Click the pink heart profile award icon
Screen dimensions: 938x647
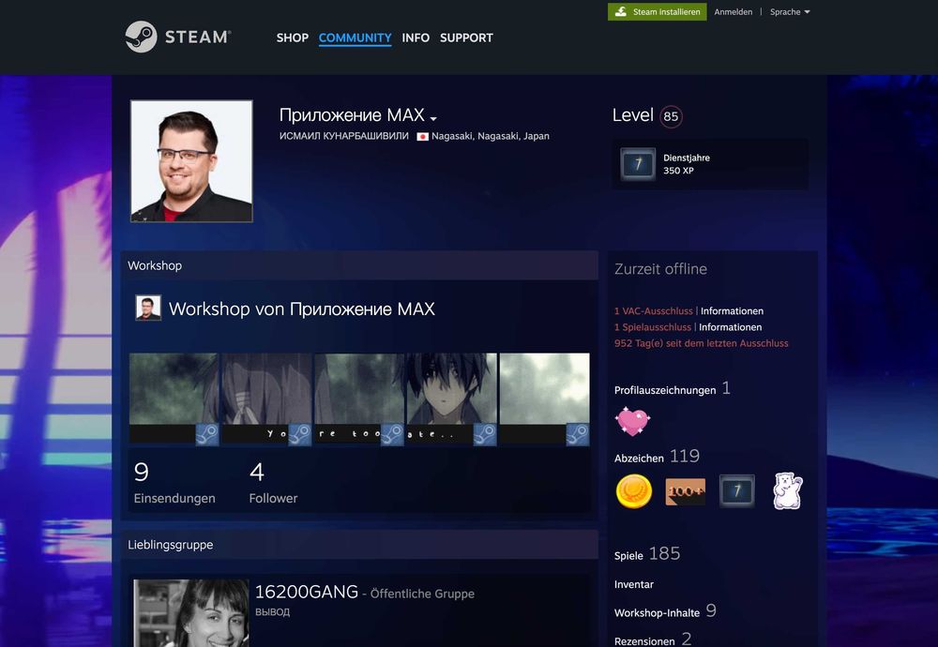click(632, 420)
